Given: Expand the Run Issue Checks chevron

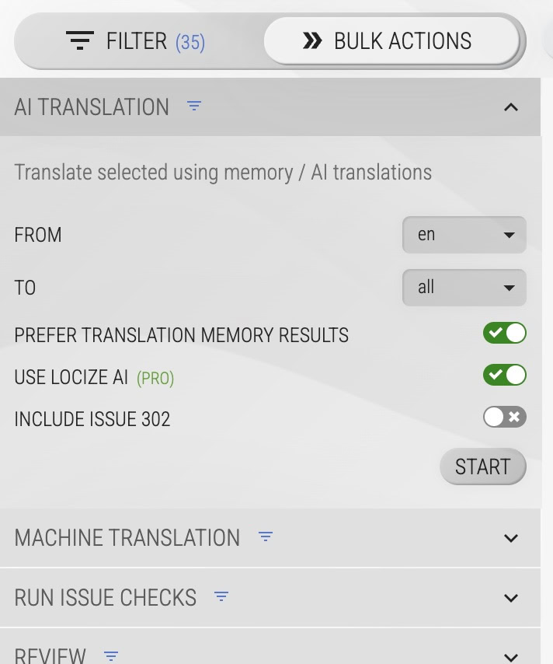Looking at the screenshot, I should pos(510,598).
